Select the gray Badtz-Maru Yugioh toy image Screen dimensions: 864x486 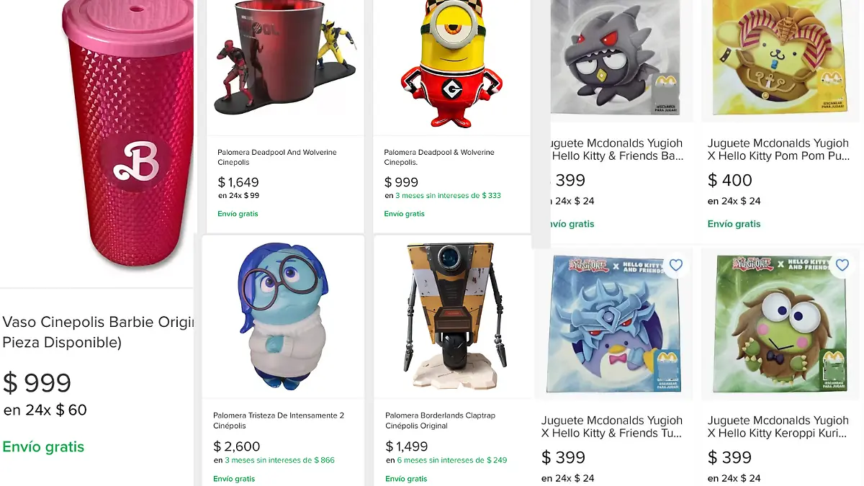[616, 58]
